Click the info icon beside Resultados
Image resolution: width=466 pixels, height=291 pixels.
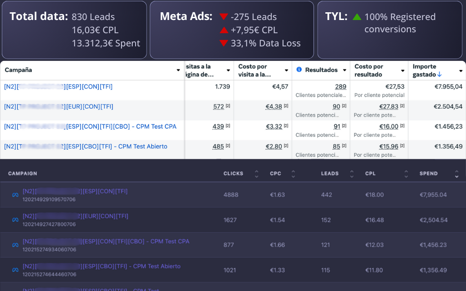click(299, 70)
